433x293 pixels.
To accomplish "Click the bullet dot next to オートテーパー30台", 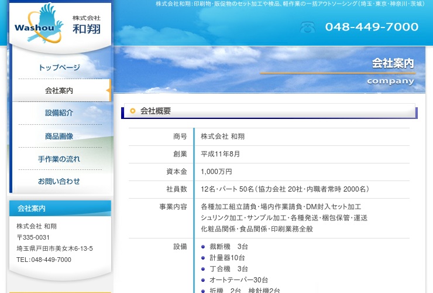I will coord(203,280).
